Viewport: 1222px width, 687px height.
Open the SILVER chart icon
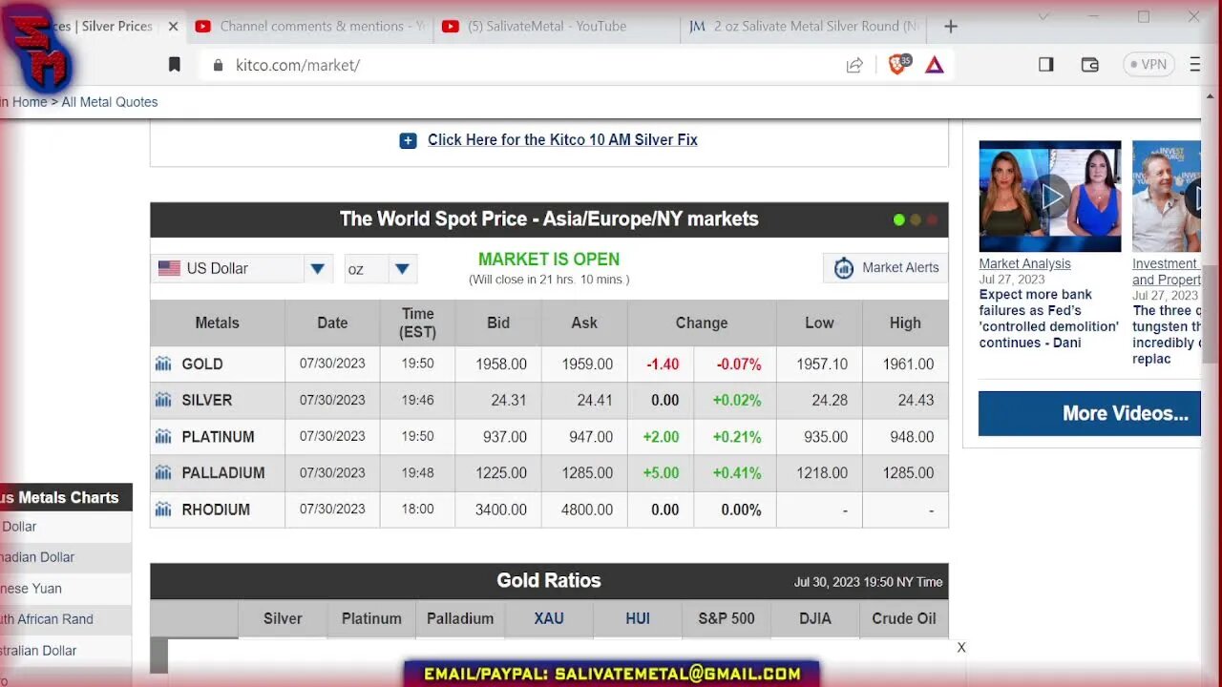pyautogui.click(x=163, y=400)
